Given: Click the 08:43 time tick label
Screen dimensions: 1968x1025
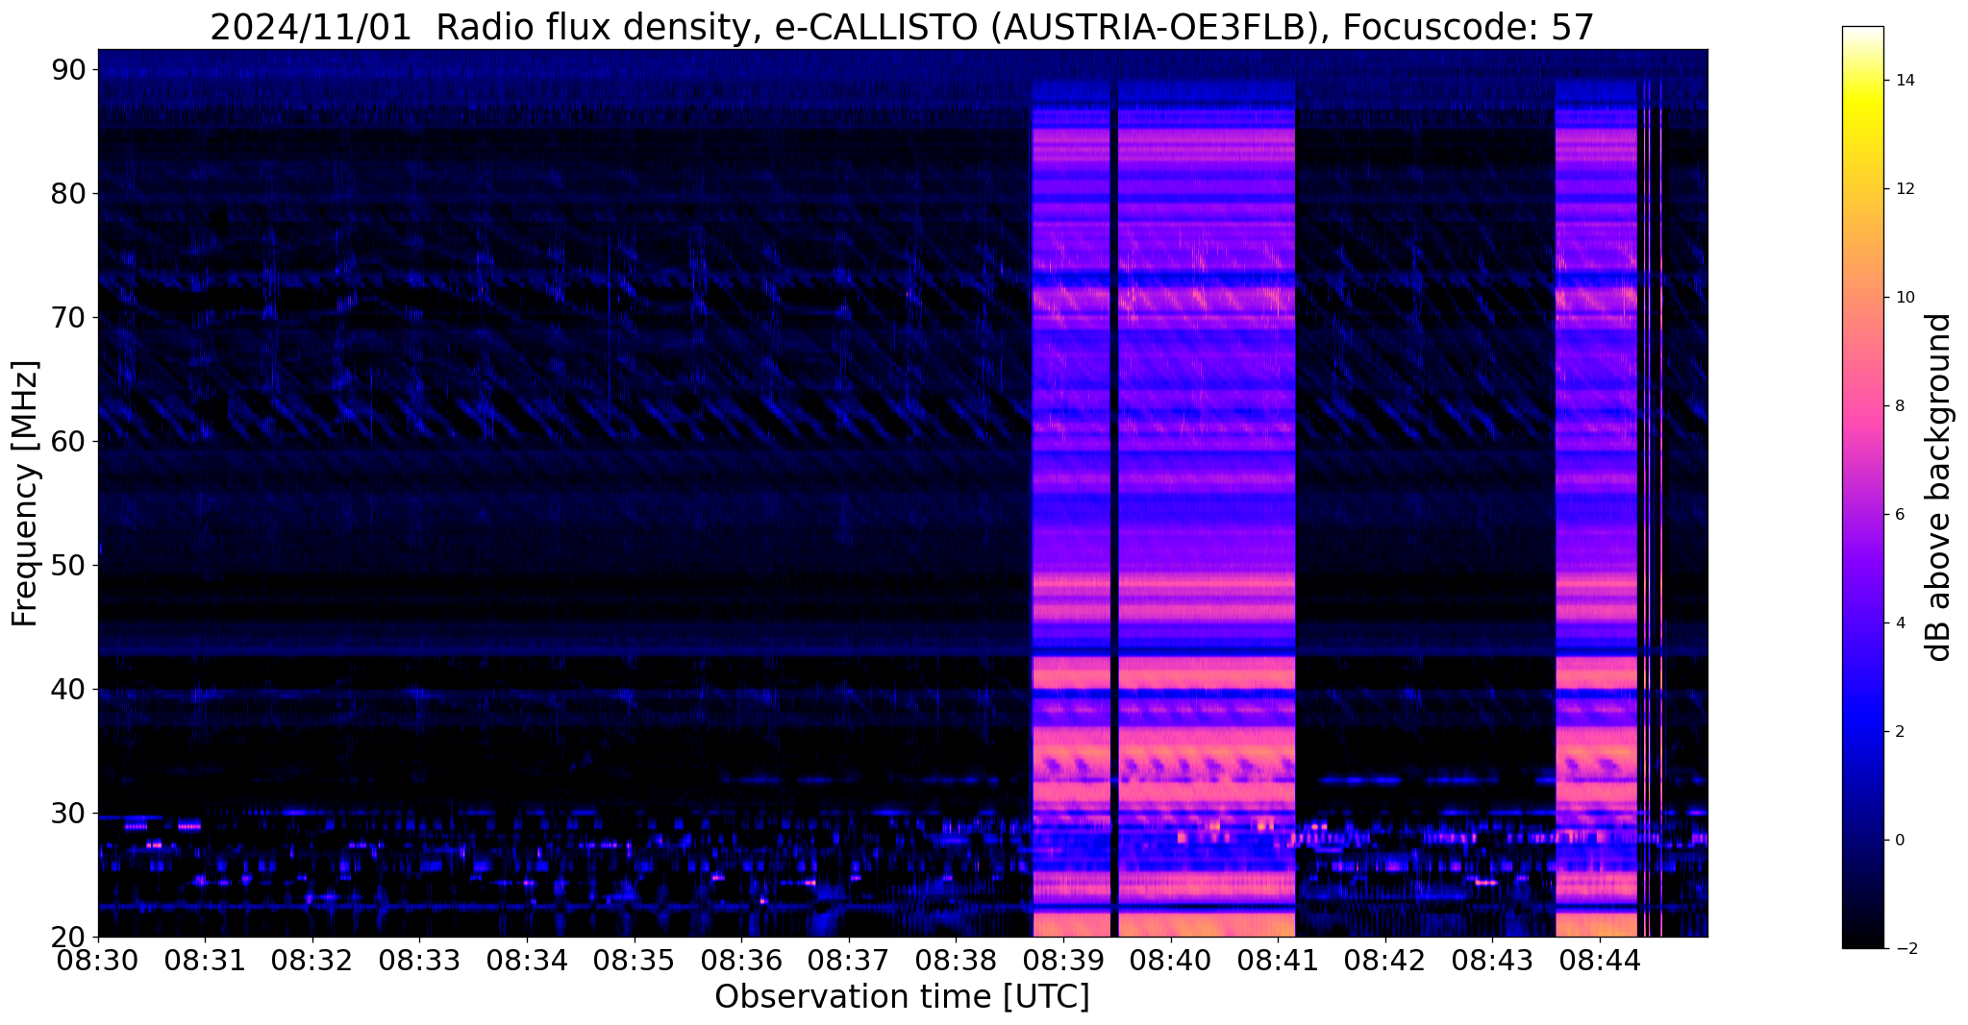Looking at the screenshot, I should [x=1492, y=961].
